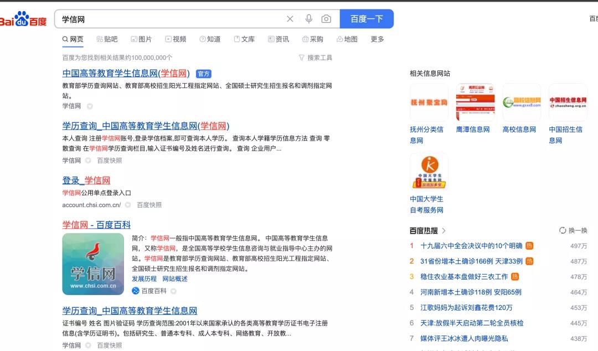Click the 抚州分类信息网 text link
The width and height of the screenshot is (598, 351).
click(427, 135)
